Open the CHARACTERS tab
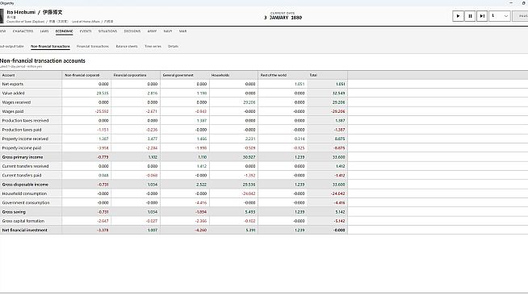The height and width of the screenshot is (295, 528). click(x=23, y=31)
